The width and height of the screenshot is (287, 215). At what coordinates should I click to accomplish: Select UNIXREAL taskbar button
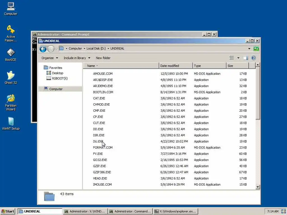pos(40,211)
